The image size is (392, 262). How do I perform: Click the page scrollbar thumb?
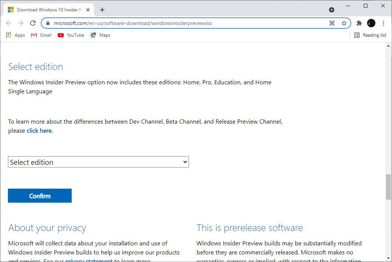click(388, 187)
